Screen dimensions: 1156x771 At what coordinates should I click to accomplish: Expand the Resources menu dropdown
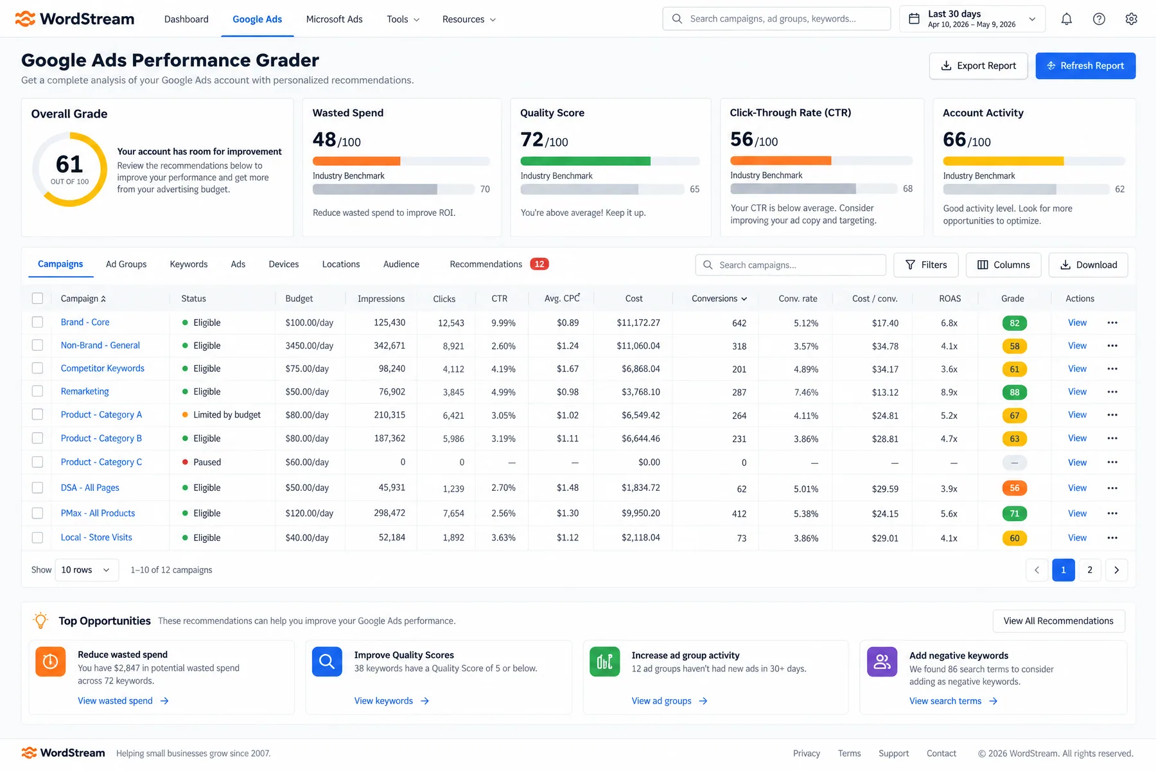(x=469, y=19)
